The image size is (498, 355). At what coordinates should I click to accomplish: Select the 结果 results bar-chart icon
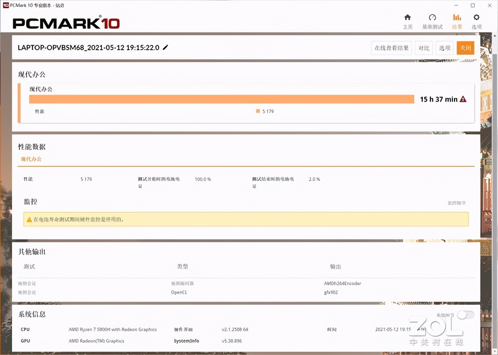pyautogui.click(x=457, y=18)
